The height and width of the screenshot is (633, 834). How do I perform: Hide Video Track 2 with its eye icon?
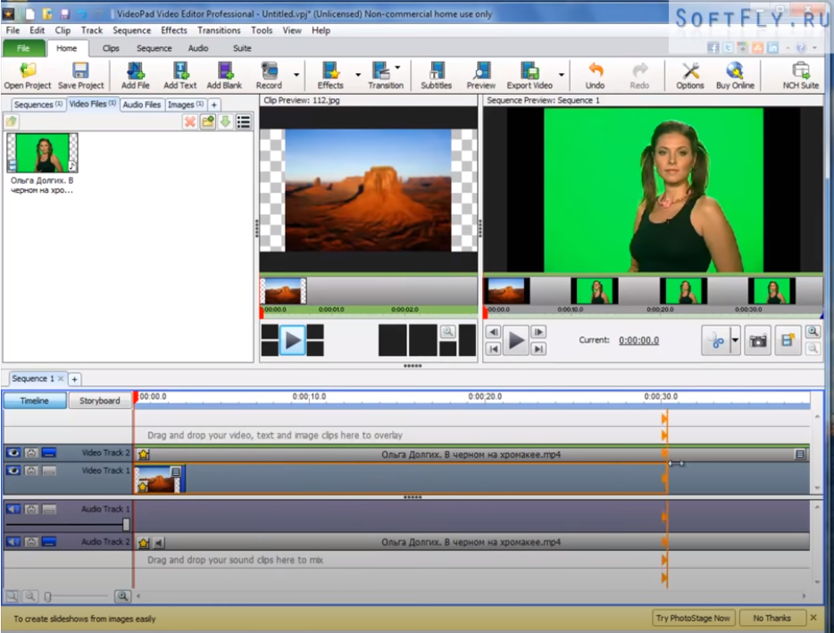(13, 453)
